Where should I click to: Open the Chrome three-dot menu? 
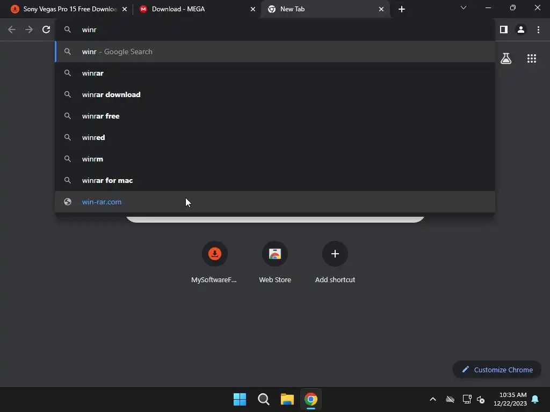(x=538, y=30)
